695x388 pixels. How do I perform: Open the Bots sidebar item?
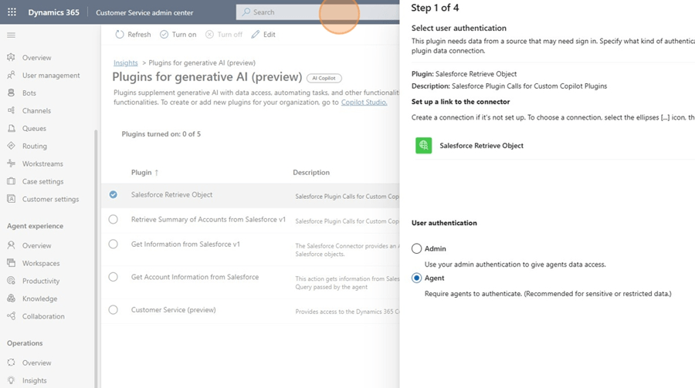point(29,93)
